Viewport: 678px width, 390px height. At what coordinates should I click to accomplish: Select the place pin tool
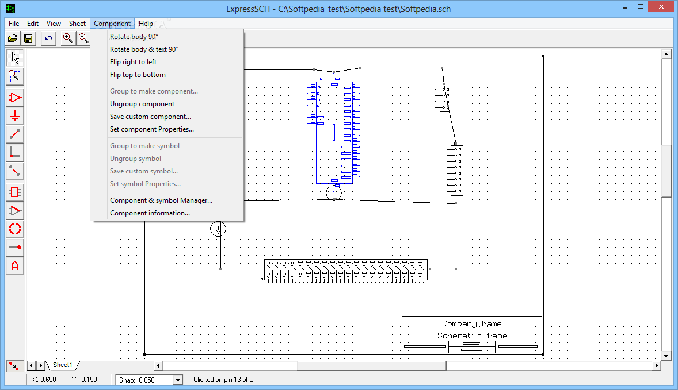click(x=15, y=247)
